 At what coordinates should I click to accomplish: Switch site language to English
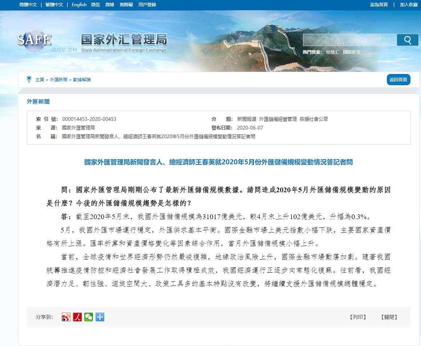79,5
